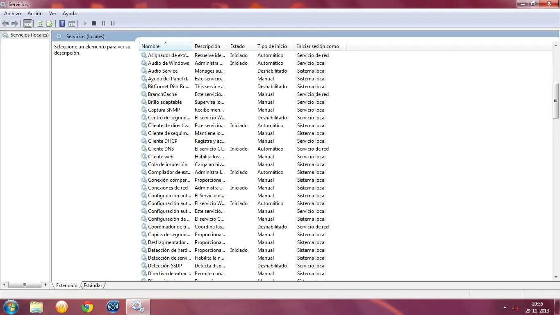The width and height of the screenshot is (560, 315).
Task: Select the gear icon of Captura SNMP
Action: coord(144,110)
